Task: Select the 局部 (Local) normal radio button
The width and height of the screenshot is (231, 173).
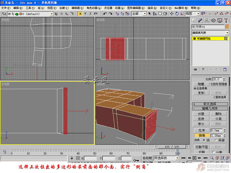Action: (216, 140)
